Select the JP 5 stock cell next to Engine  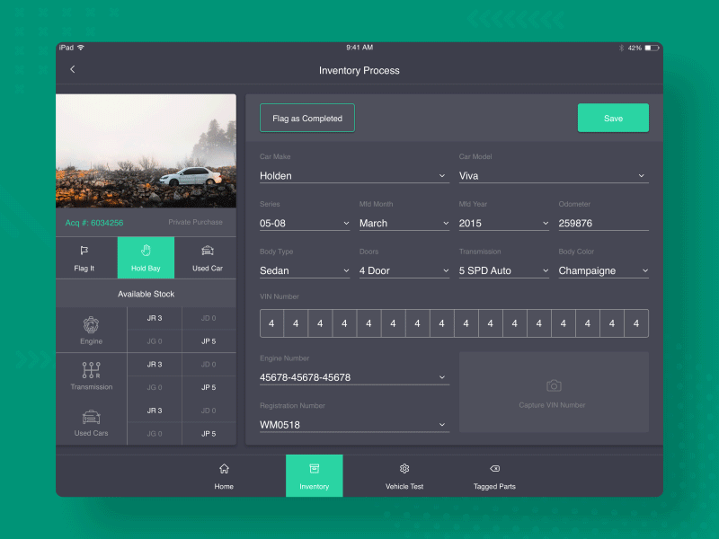[x=208, y=341]
